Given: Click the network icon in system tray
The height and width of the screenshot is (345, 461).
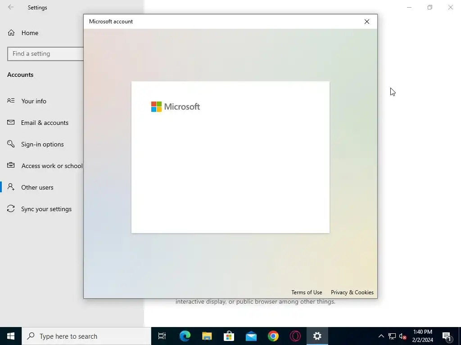Looking at the screenshot, I should 392,336.
